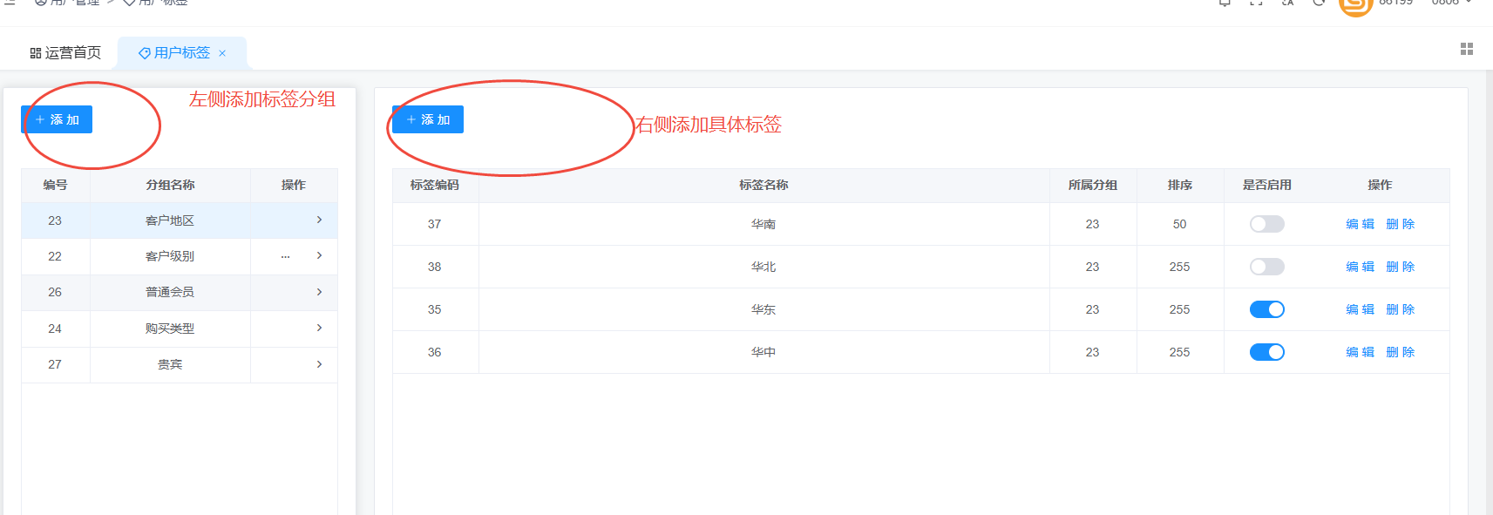Select the 购买类型 group row
This screenshot has width=1493, height=515.
pos(170,329)
